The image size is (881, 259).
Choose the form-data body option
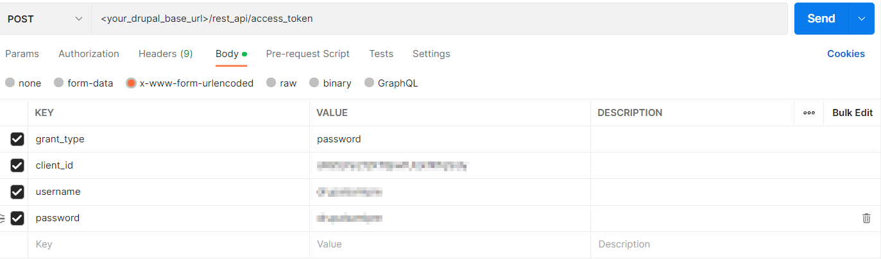(x=59, y=83)
